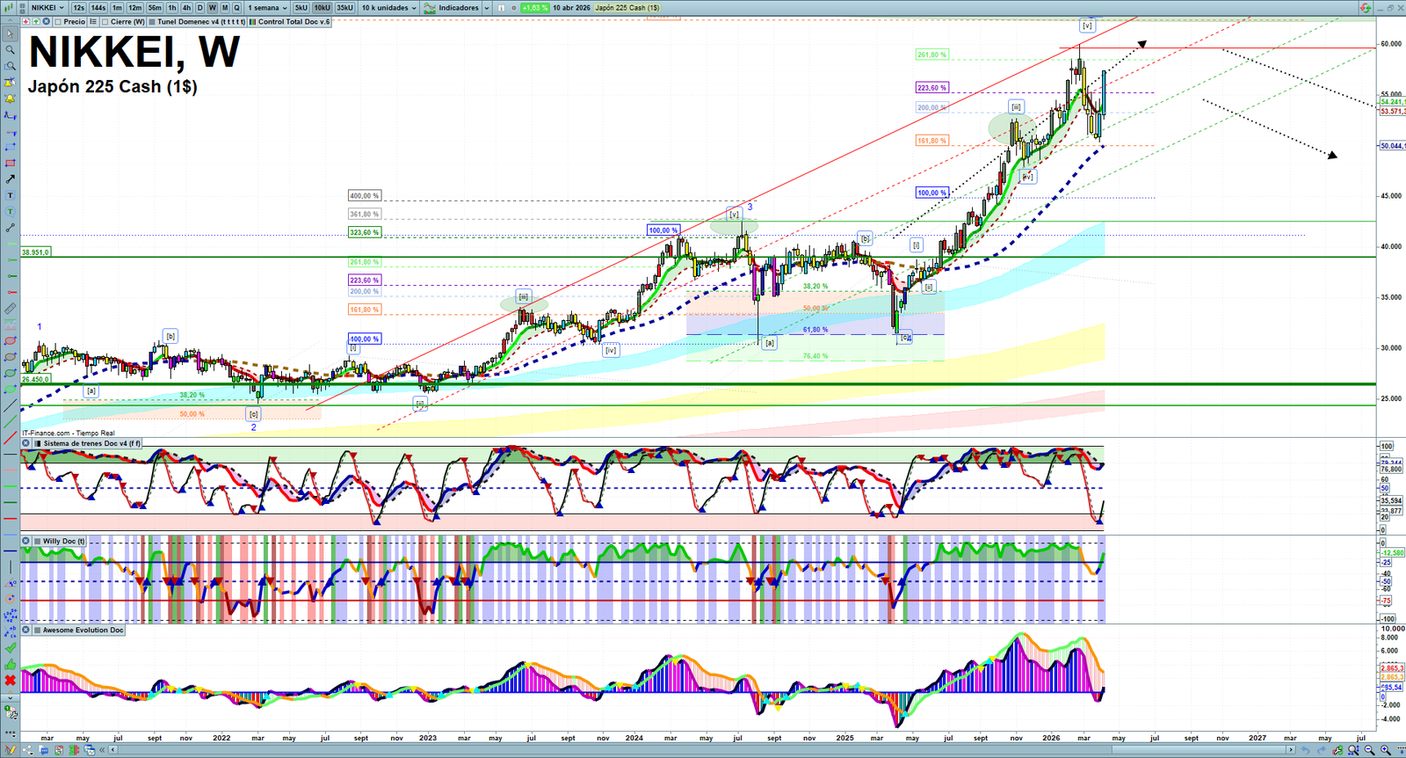Image resolution: width=1406 pixels, height=758 pixels.
Task: Click the red cross delete-objects icon
Action: tap(10, 680)
